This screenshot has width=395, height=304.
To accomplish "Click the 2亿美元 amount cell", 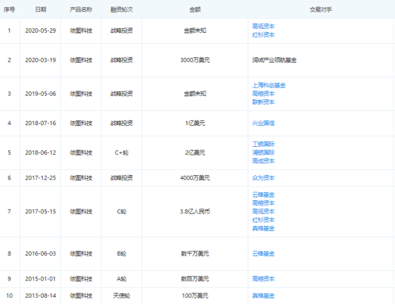I will [195, 152].
